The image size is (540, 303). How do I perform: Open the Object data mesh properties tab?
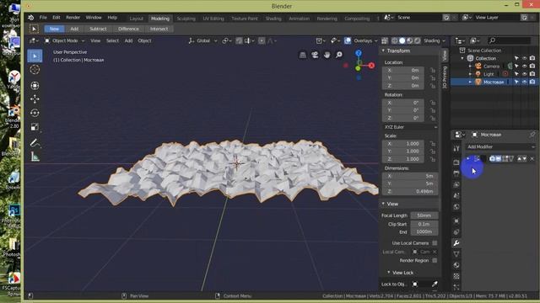point(456,254)
